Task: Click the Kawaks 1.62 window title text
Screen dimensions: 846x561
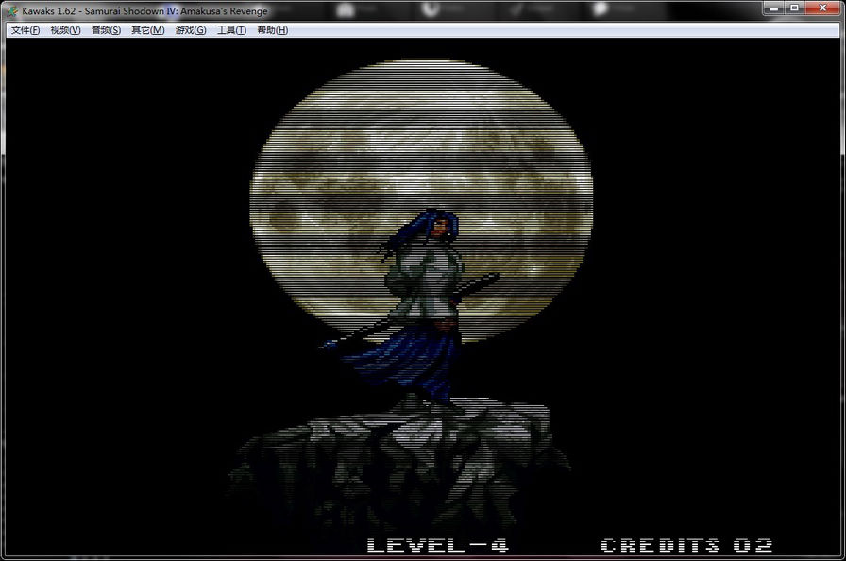Action: tap(144, 10)
